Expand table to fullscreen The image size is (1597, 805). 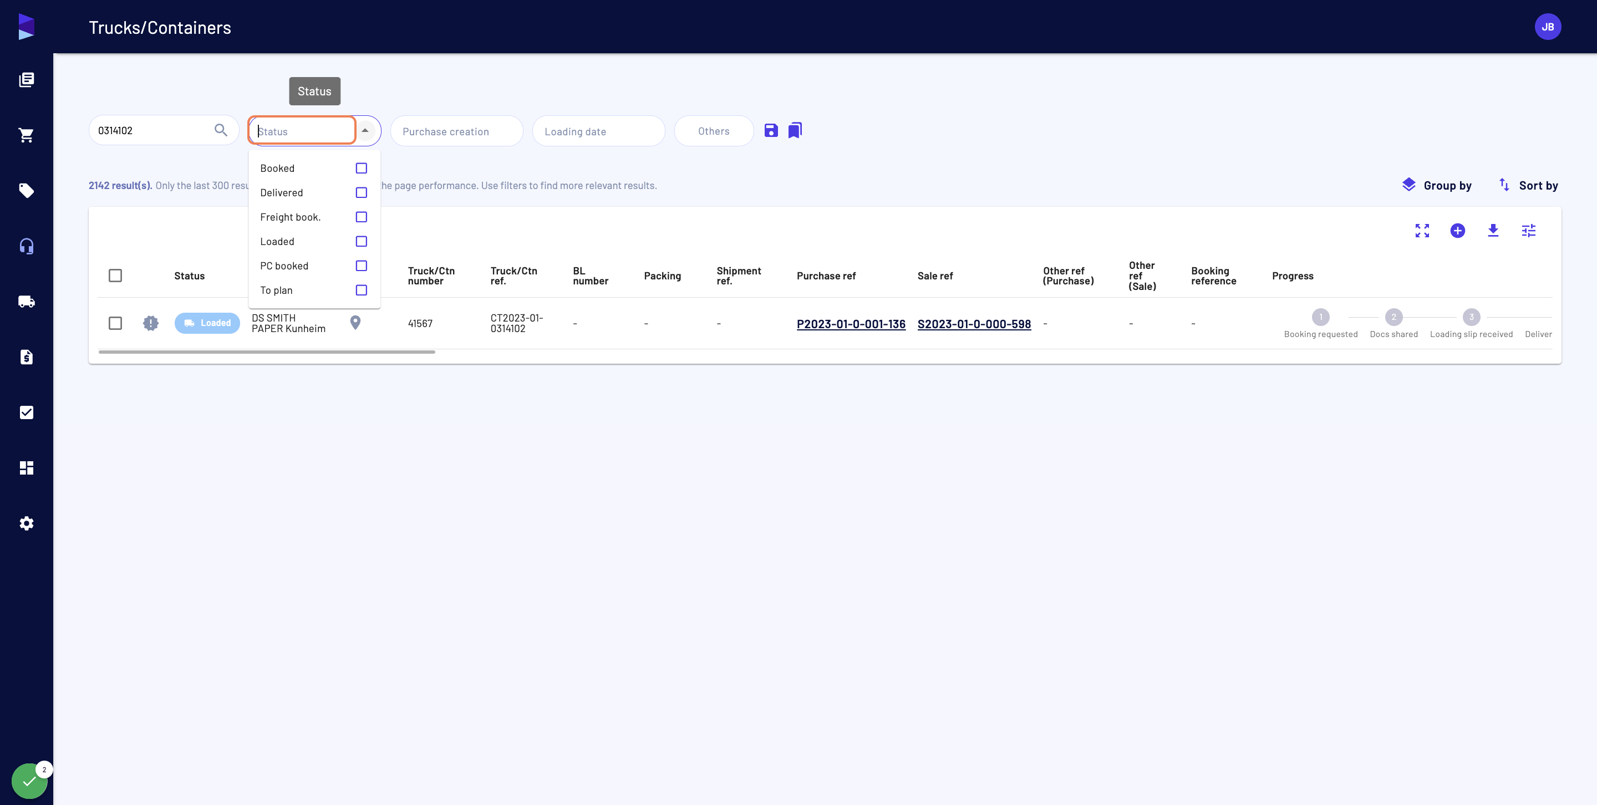point(1422,231)
